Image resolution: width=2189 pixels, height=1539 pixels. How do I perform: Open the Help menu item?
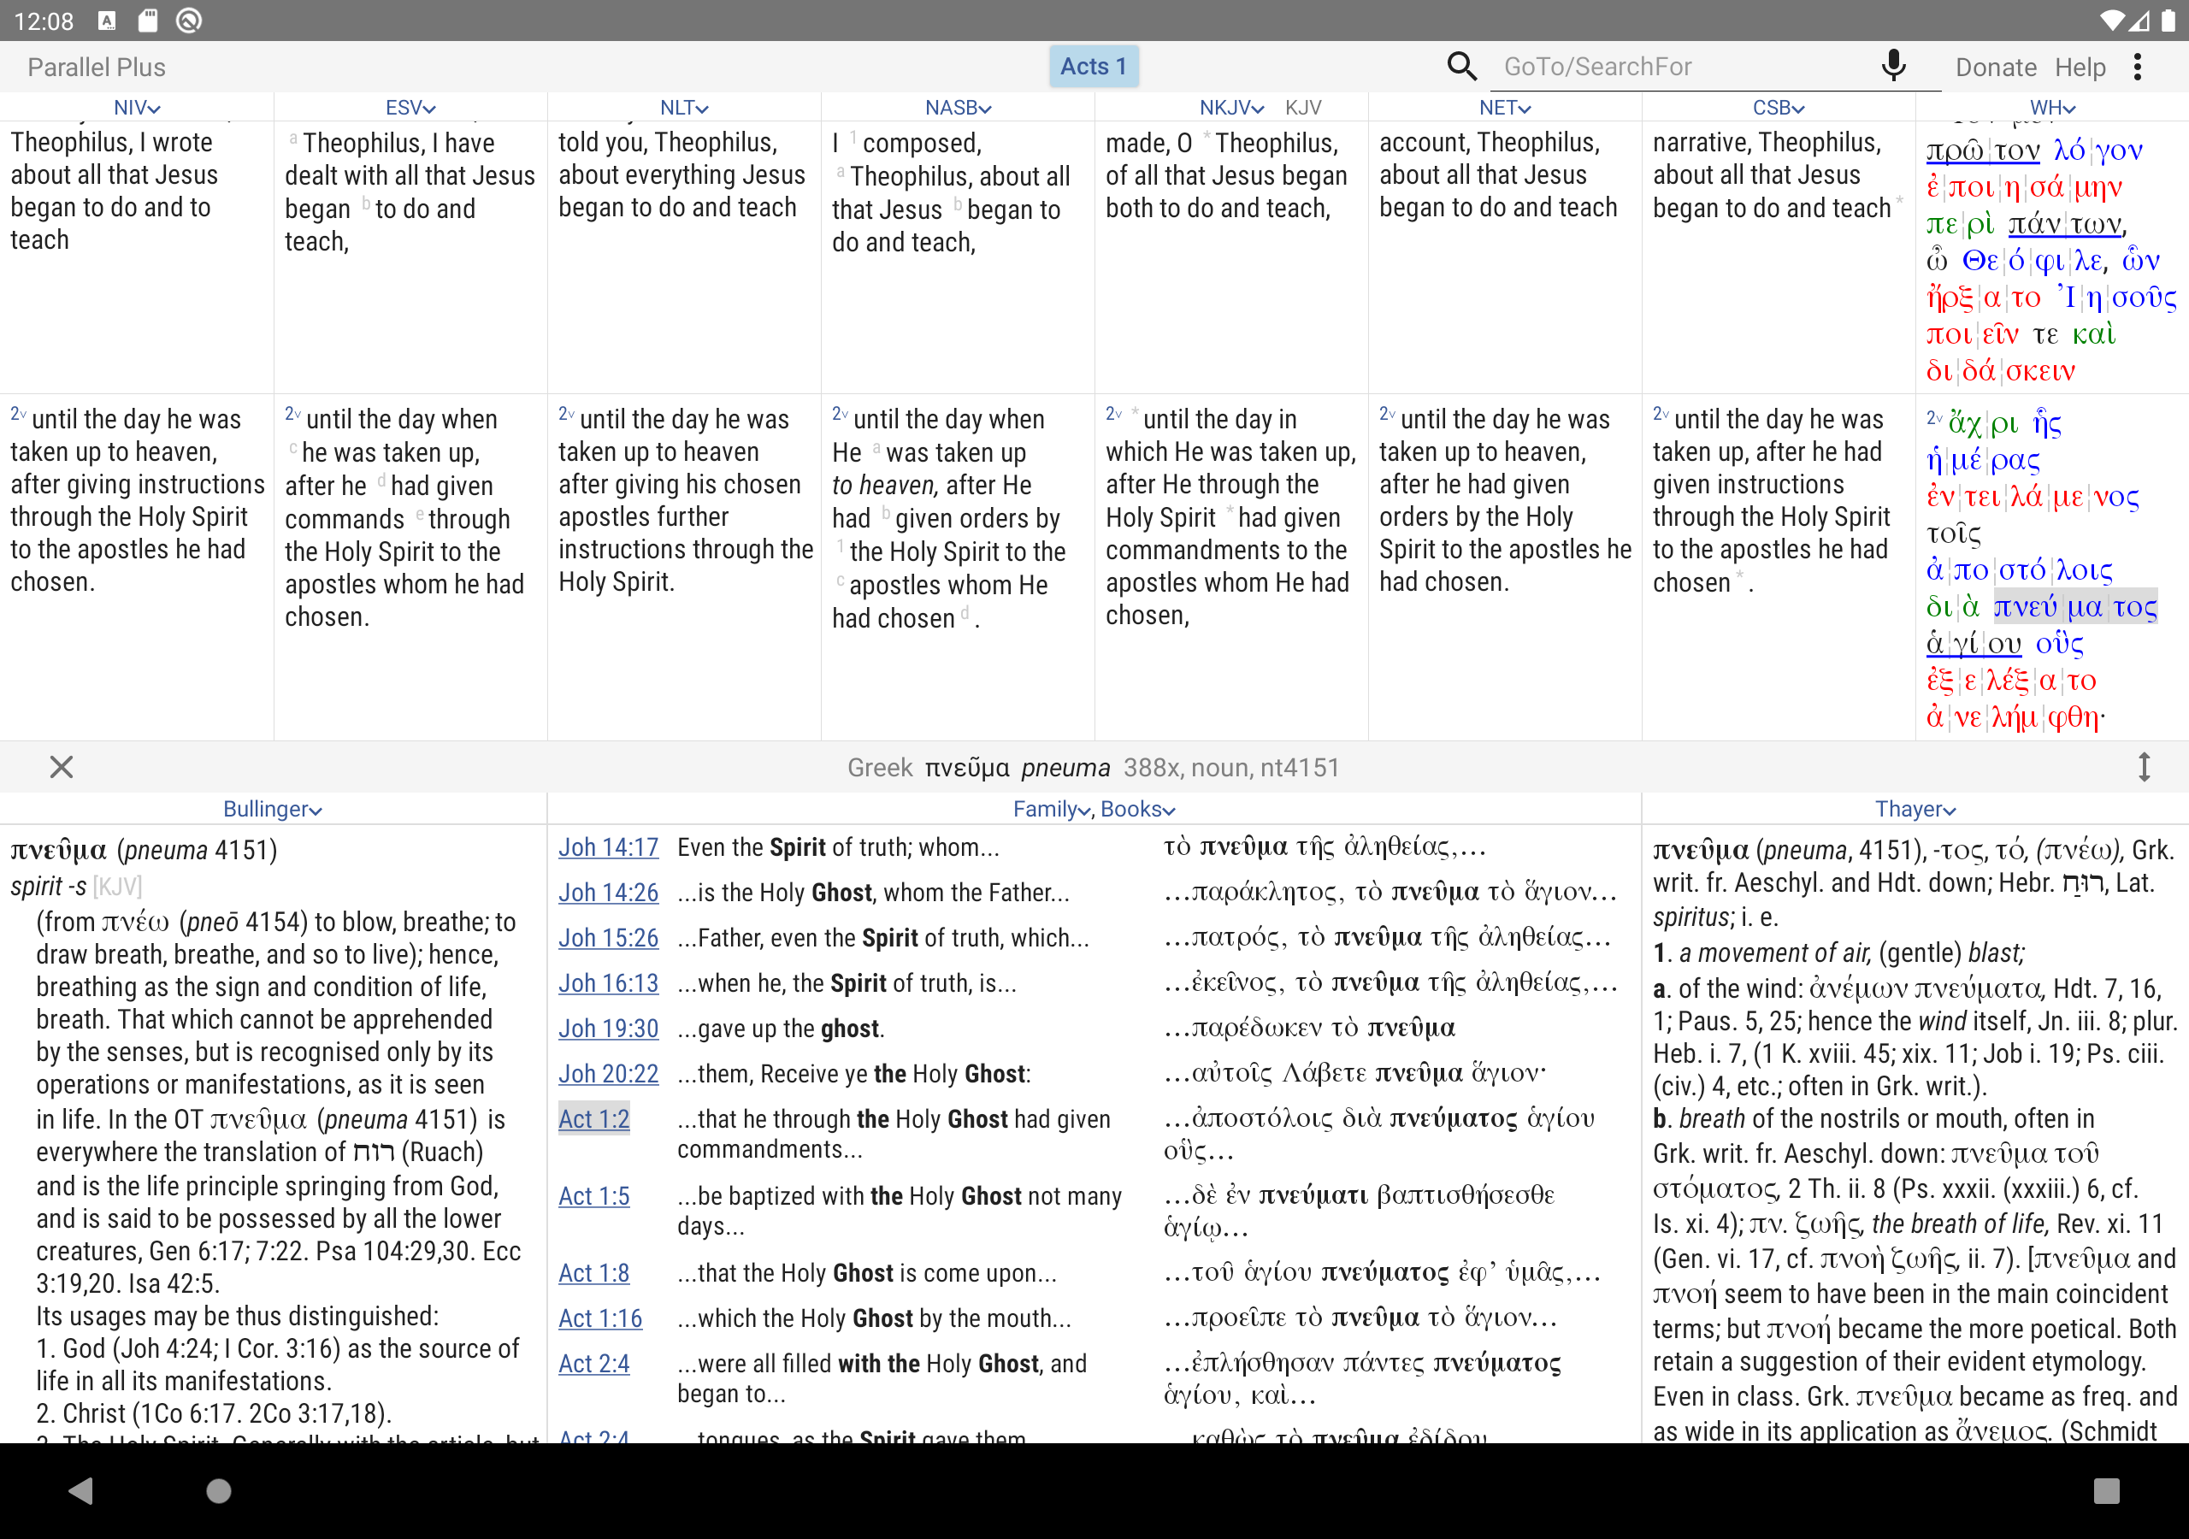coord(2080,67)
